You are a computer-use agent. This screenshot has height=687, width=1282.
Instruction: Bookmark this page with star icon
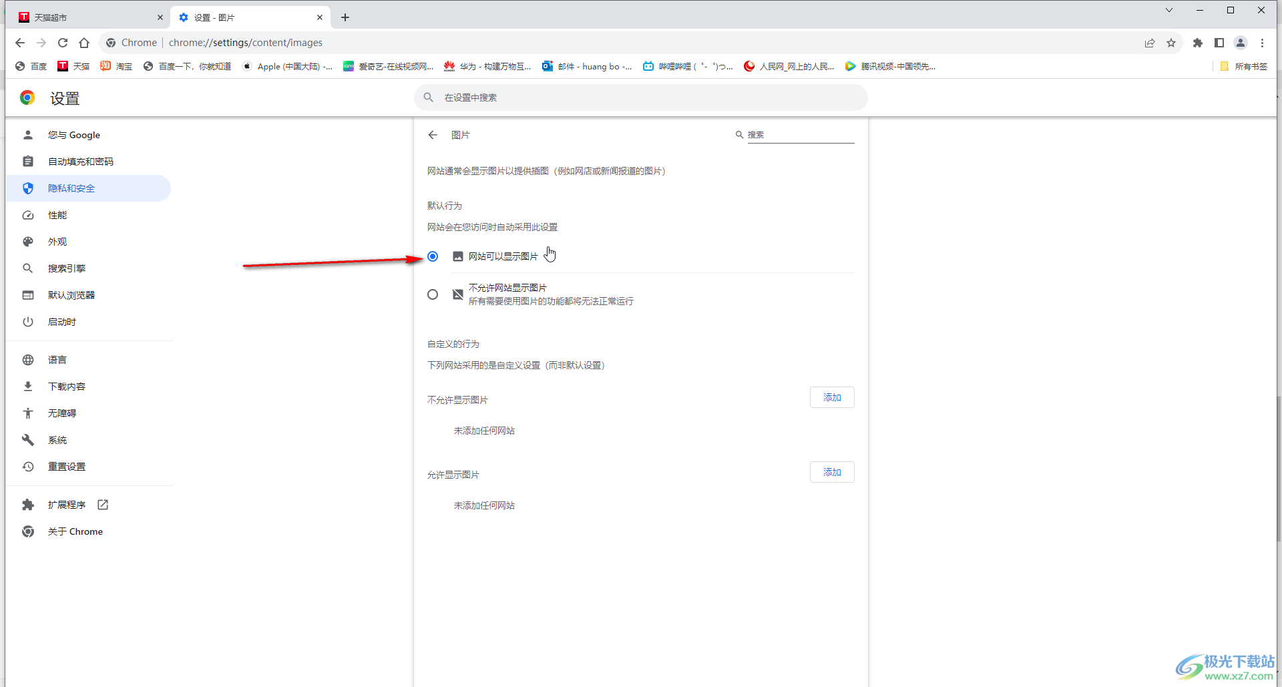(1171, 43)
